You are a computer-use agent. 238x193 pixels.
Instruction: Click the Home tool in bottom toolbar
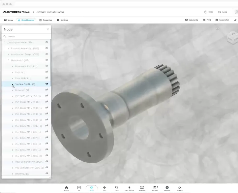(66, 188)
